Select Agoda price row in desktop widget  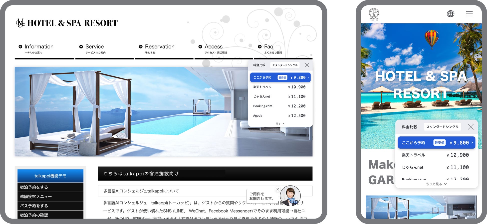279,115
